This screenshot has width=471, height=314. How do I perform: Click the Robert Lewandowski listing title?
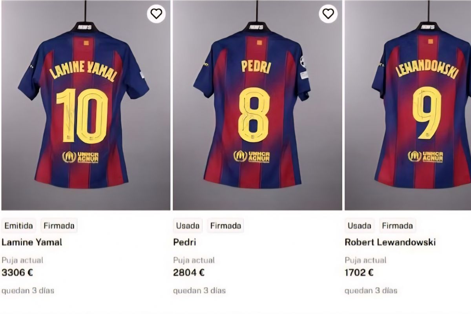tap(390, 242)
